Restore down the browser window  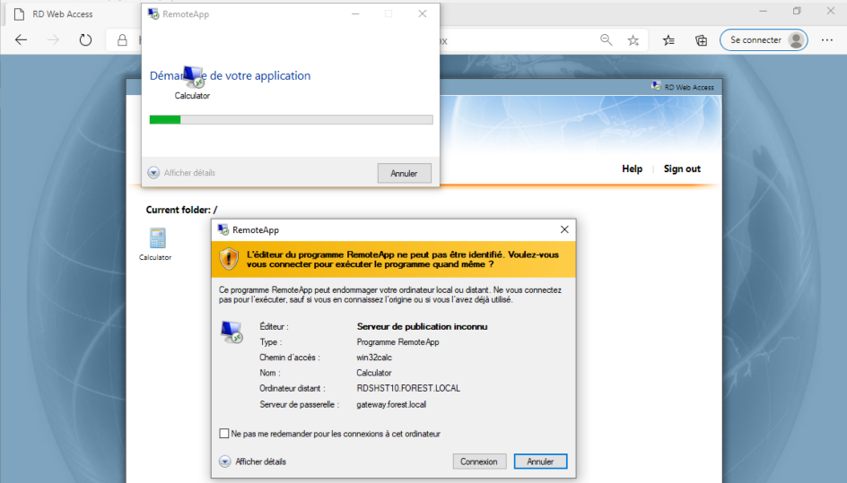797,11
